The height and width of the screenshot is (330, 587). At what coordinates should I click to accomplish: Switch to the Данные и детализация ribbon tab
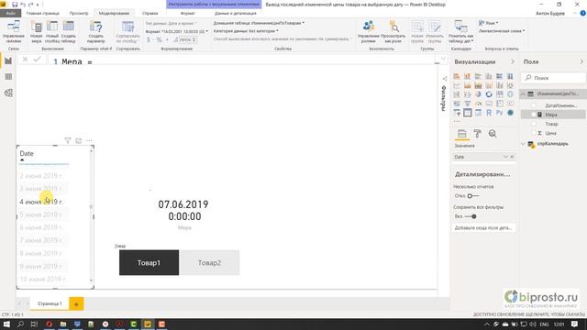(x=236, y=13)
